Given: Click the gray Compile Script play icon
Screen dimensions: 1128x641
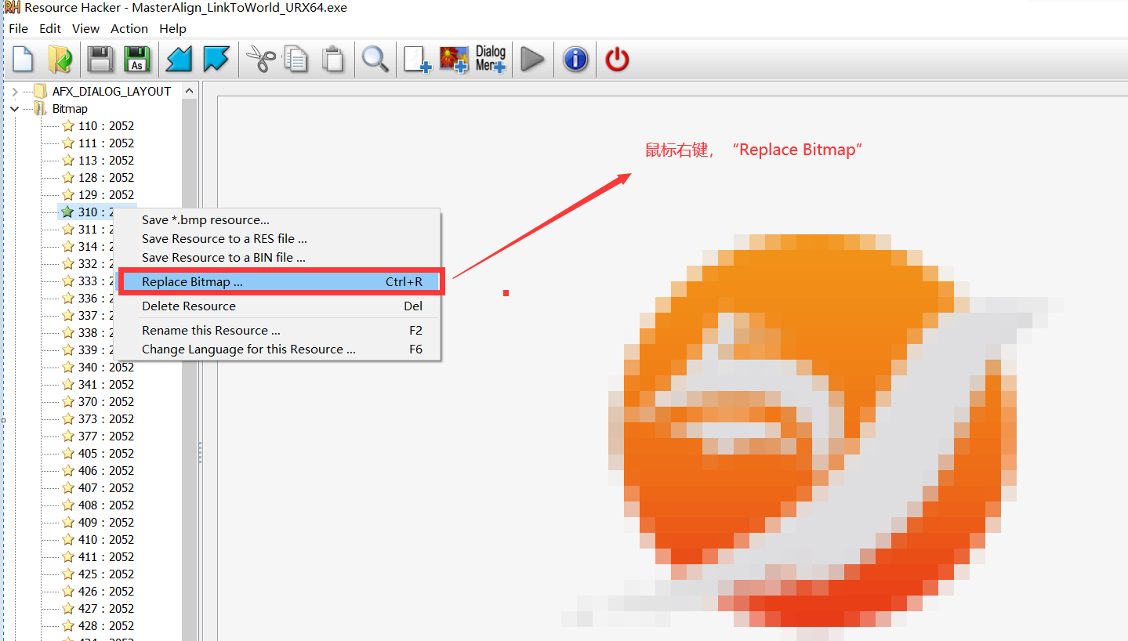Looking at the screenshot, I should [532, 60].
